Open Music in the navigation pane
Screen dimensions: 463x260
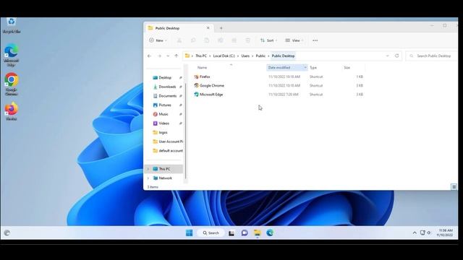pos(163,114)
